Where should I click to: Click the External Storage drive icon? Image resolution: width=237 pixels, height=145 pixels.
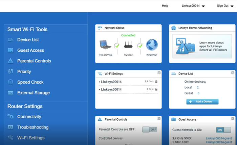pos(10,93)
